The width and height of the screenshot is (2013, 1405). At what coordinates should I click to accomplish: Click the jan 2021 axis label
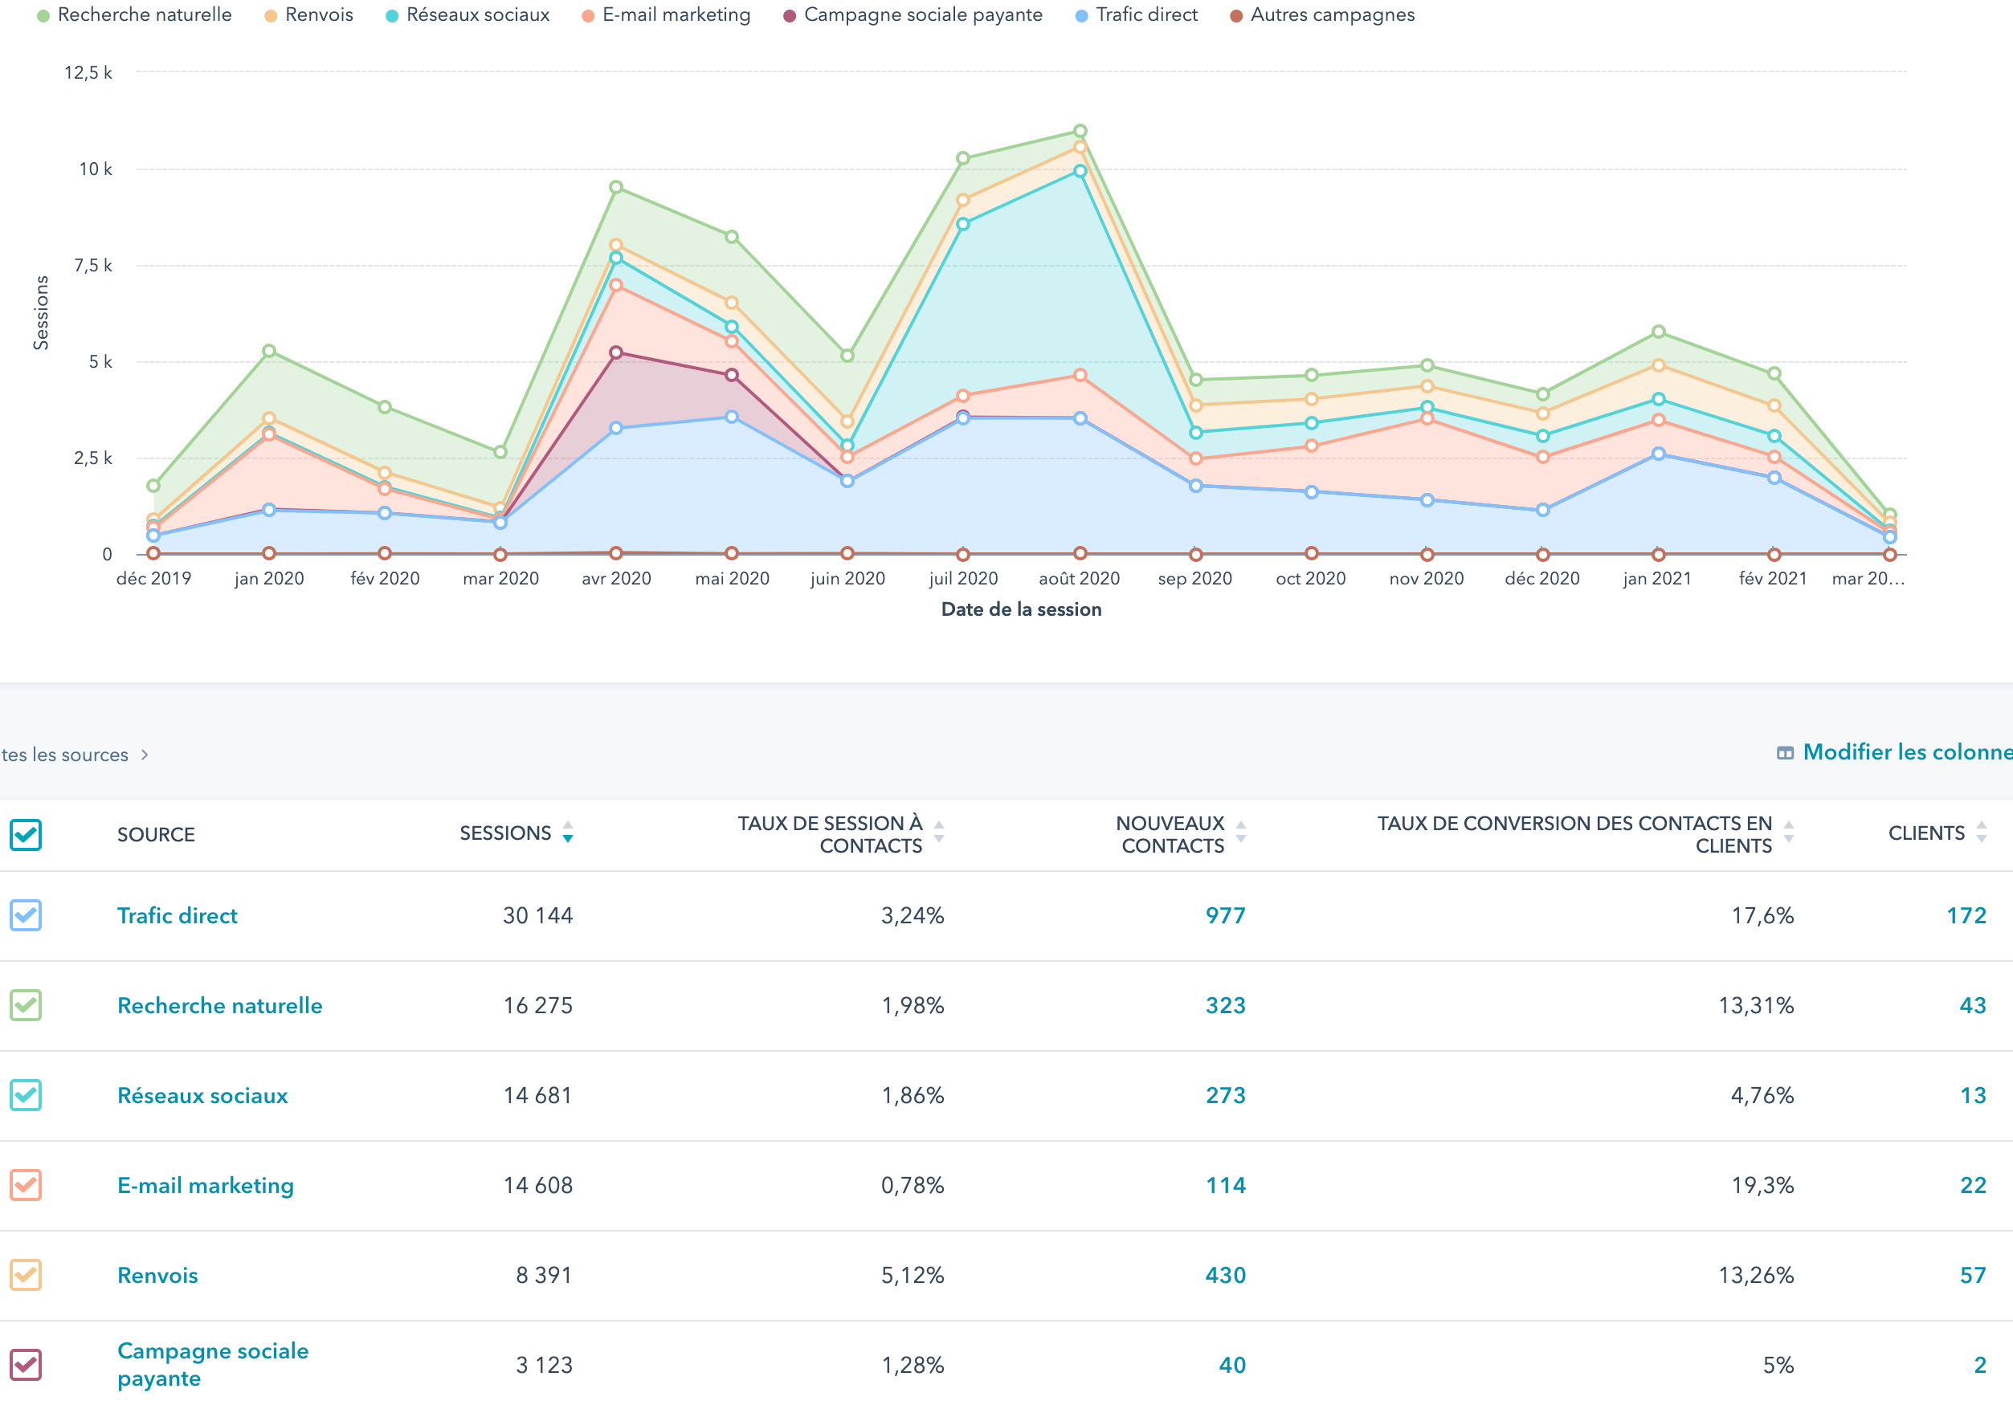tap(1657, 579)
